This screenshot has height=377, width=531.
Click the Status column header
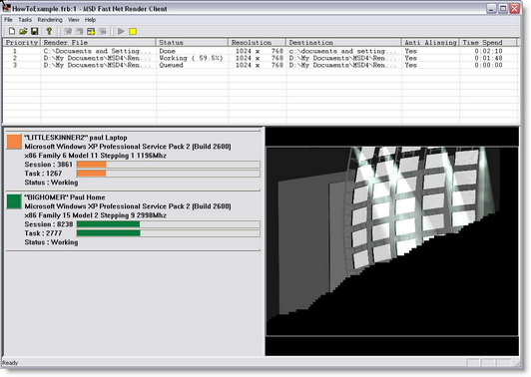pos(192,42)
